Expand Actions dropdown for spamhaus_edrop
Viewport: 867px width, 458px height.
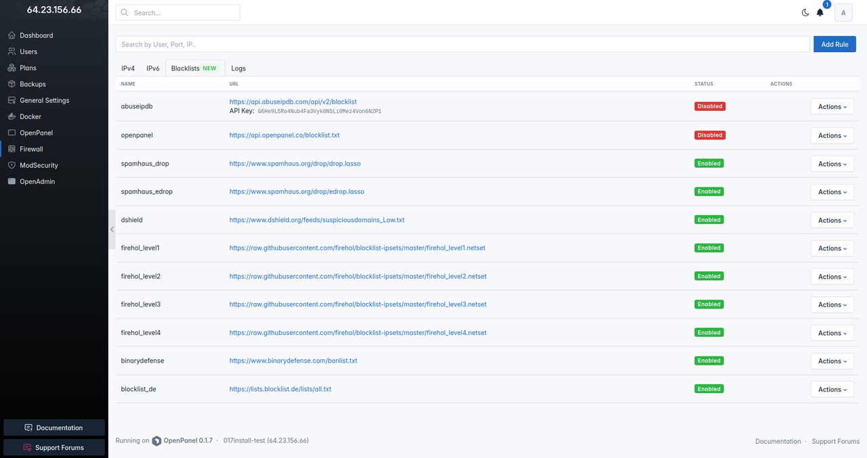point(832,192)
